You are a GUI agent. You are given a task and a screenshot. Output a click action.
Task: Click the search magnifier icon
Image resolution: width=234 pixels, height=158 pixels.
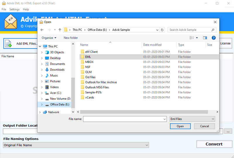click(213, 30)
